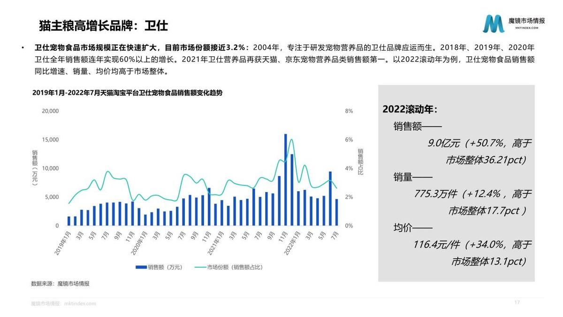Click the blue M logo icon

[494, 23]
